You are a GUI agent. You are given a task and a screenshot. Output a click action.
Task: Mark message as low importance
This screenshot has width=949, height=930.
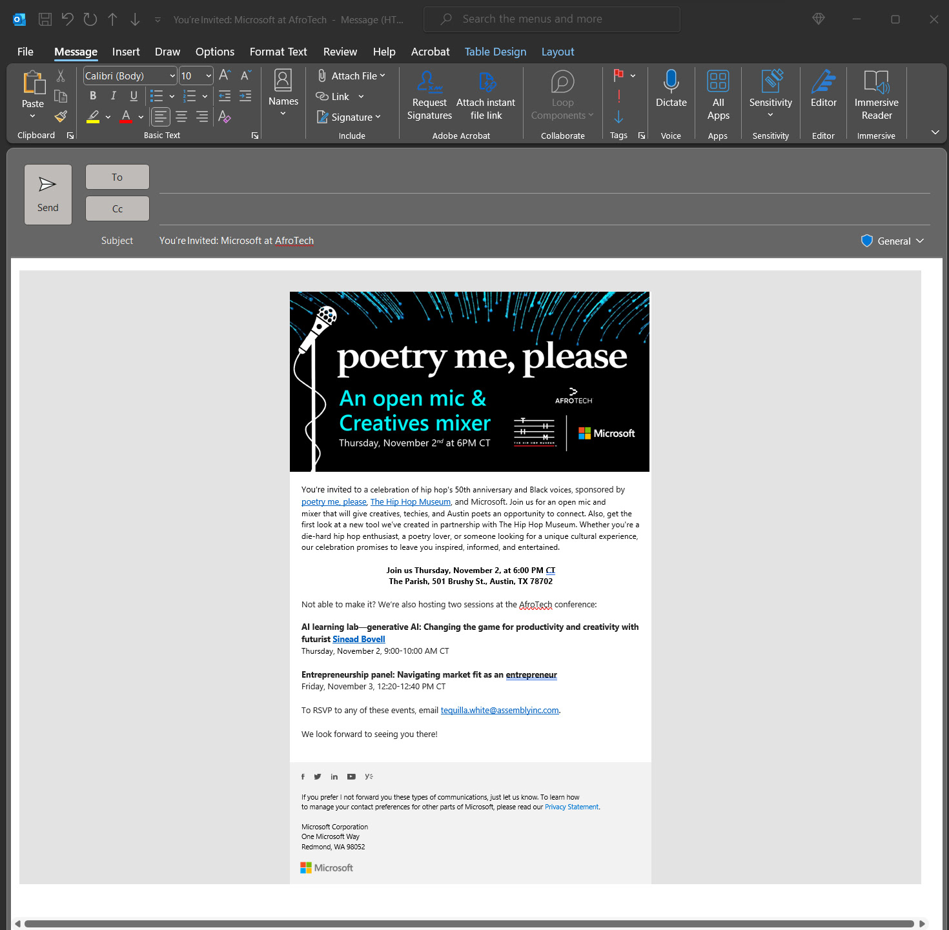pos(618,117)
